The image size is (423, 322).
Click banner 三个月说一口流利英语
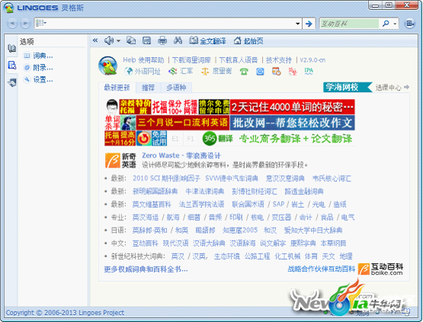tap(183, 123)
